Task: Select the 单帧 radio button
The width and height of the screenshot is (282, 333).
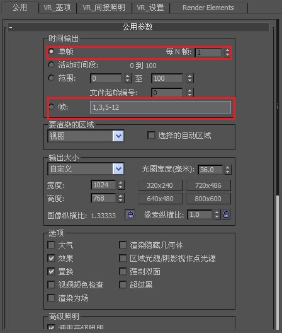Action: (51, 51)
